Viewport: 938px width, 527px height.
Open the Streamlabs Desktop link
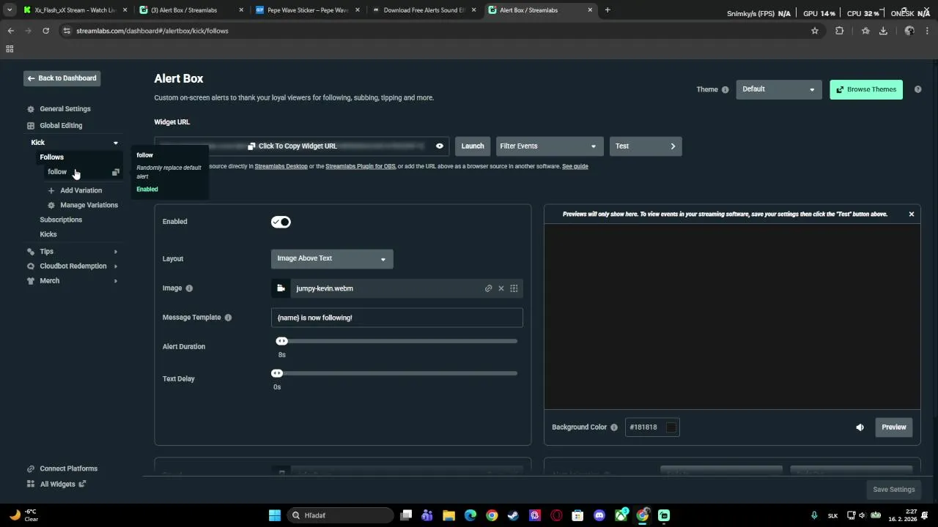pyautogui.click(x=281, y=167)
